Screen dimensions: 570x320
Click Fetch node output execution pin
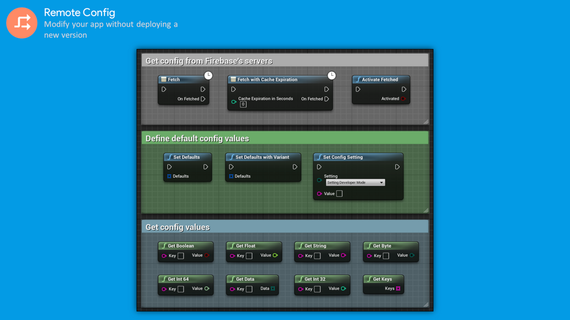coord(203,89)
